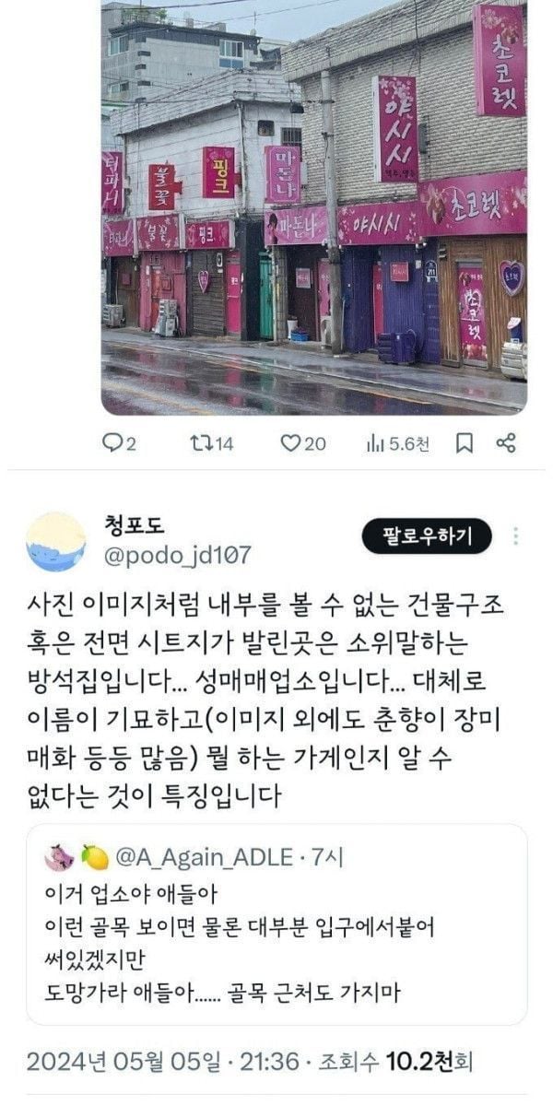This screenshot has height=1106, width=553.
Task: View analytics via the bar chart icon
Action: [375, 443]
